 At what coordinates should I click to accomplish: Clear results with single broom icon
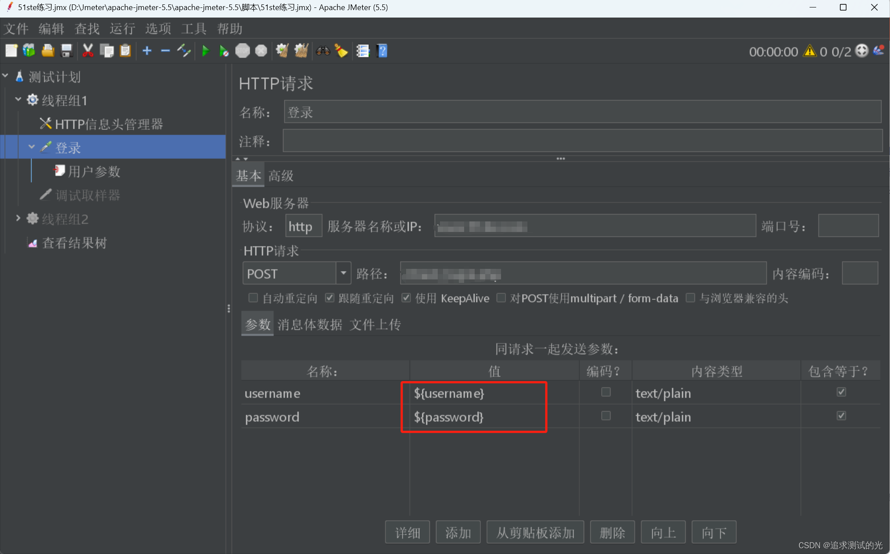[x=282, y=51]
